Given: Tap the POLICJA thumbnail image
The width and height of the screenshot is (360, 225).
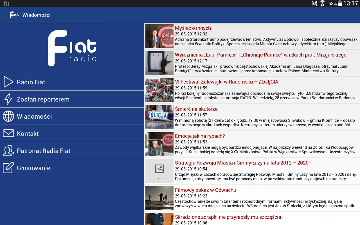Looking at the screenshot, I should click(x=159, y=117).
